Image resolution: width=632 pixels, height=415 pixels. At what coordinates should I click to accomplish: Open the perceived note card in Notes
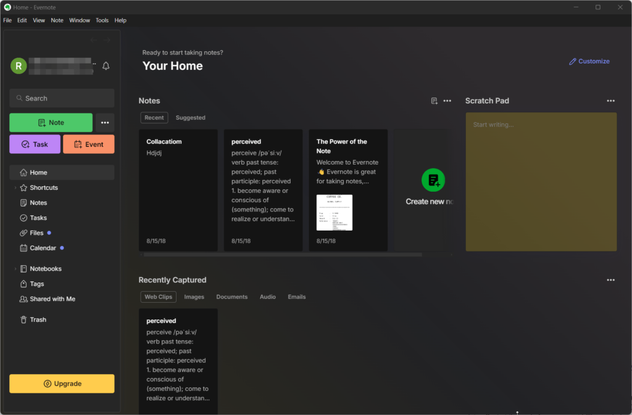[x=263, y=190]
